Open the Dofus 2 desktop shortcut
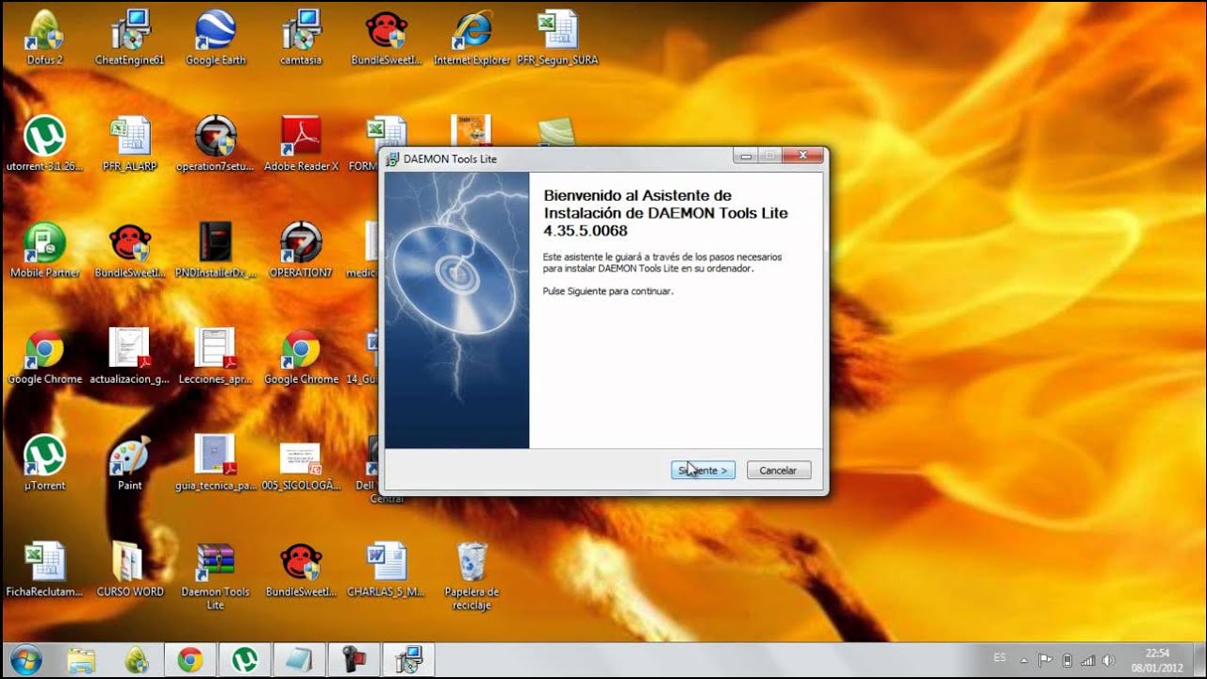1207x679 pixels. coord(44,39)
